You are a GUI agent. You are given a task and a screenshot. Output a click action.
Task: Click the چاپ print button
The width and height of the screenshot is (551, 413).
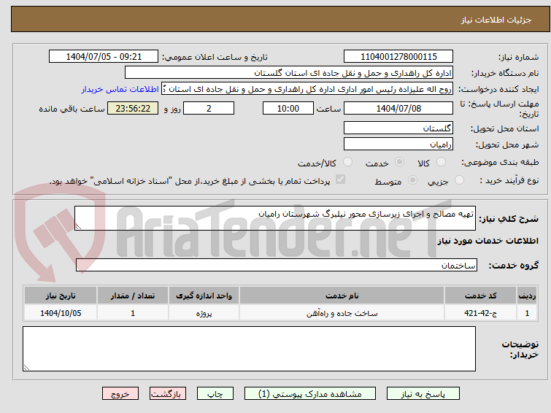pyautogui.click(x=215, y=394)
